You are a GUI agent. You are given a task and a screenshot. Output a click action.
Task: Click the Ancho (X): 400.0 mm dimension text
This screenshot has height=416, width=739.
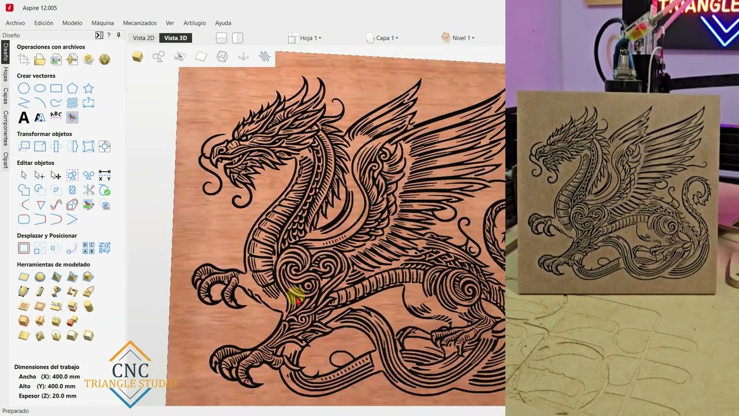(x=49, y=377)
